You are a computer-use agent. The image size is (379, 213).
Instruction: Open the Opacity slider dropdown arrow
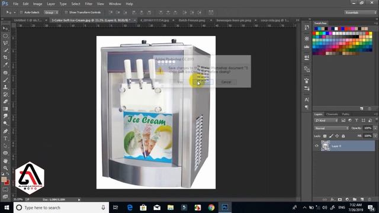[375, 128]
